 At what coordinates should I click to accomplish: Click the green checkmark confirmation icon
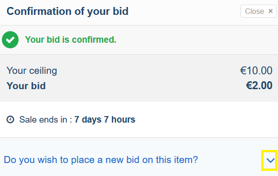tap(10, 40)
